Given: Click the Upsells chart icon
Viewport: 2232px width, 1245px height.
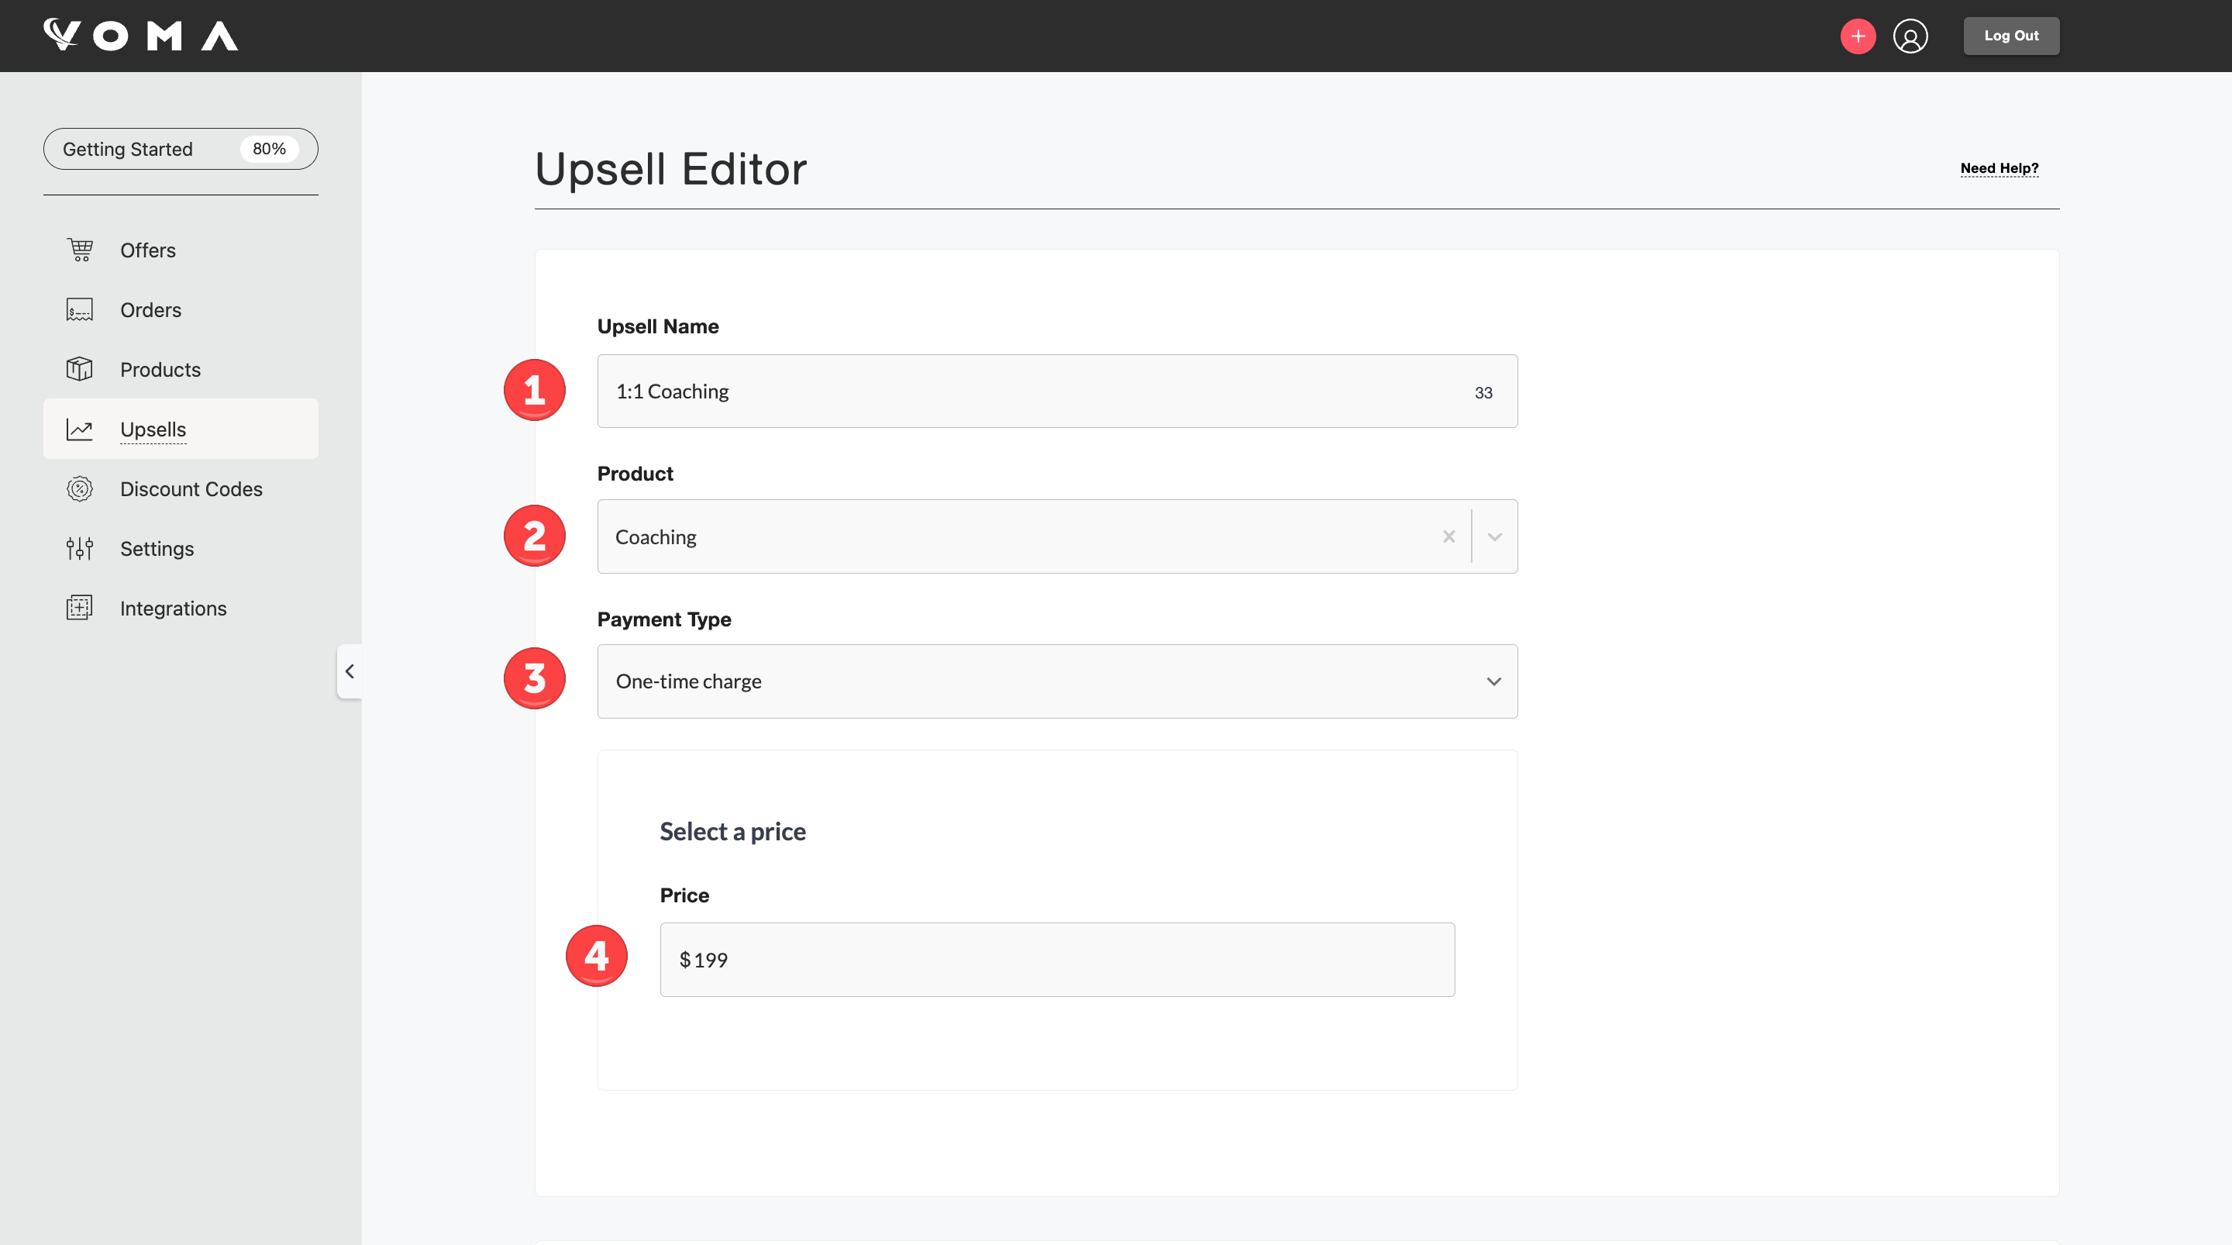Looking at the screenshot, I should [80, 429].
